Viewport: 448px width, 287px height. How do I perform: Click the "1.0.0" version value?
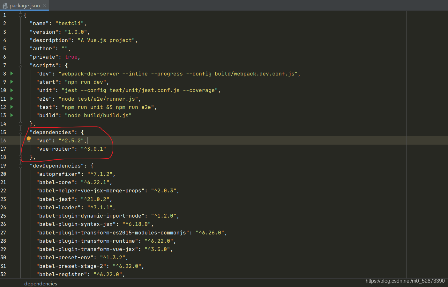coord(76,32)
